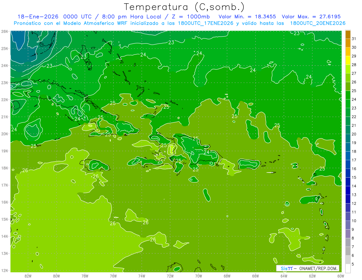
Task: Click the '70W' longitude axis label
Action: [x=198, y=276]
